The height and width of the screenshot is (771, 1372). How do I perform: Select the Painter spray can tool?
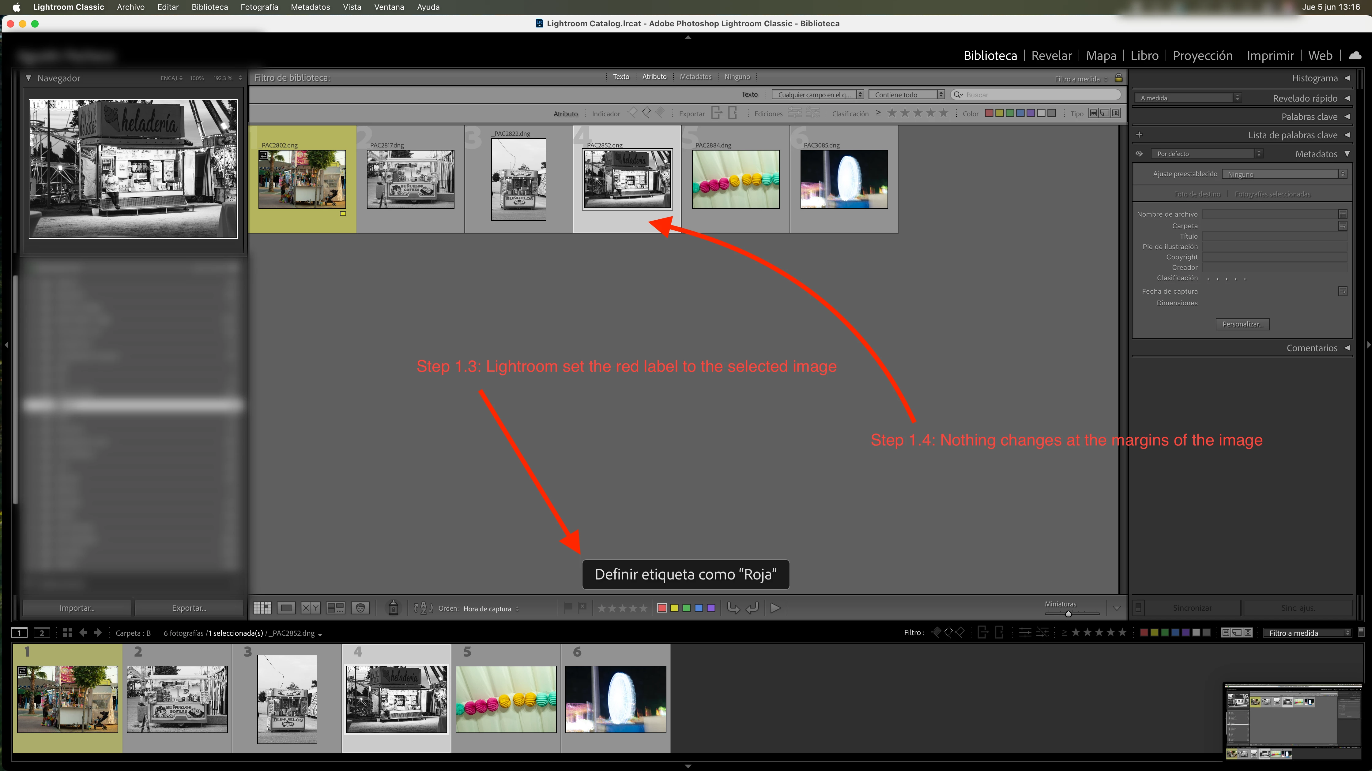tap(393, 608)
